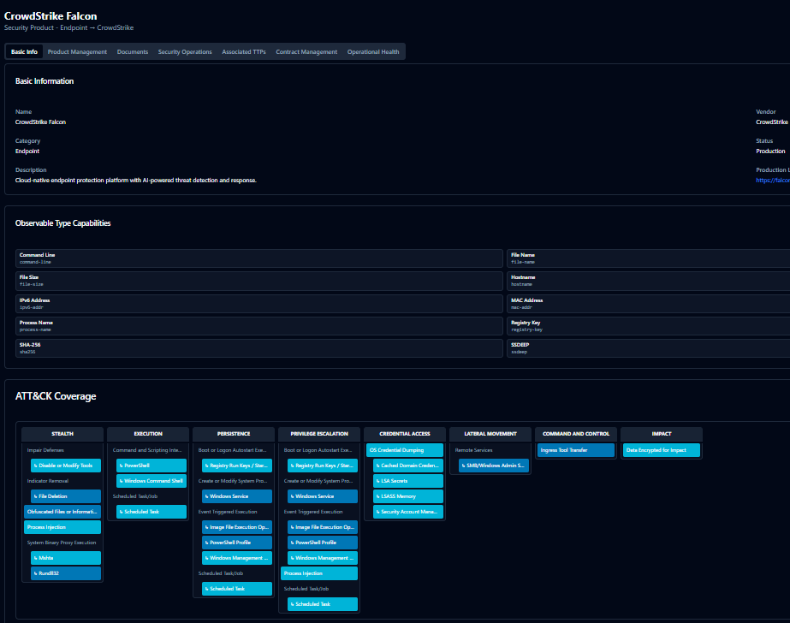The height and width of the screenshot is (623, 790).
Task: Open Process Injection under Privilege Escalation
Action: 319,573
